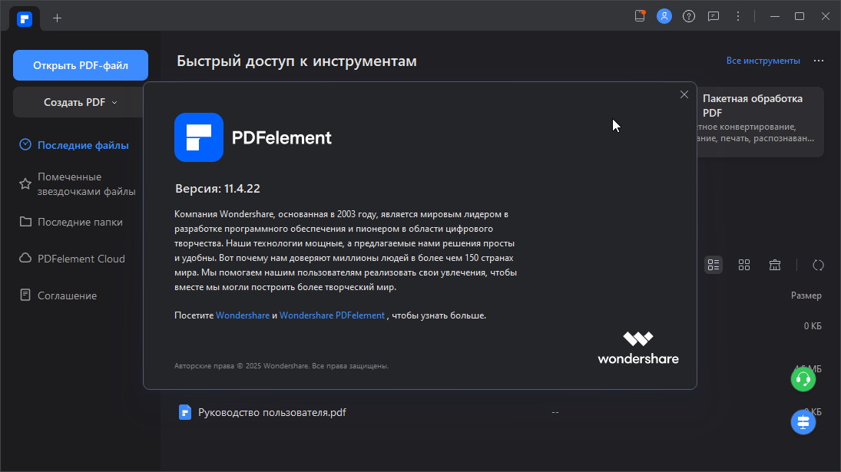This screenshot has width=841, height=472.
Task: Click the clock icon beside Последние файлы
Action: [25, 144]
